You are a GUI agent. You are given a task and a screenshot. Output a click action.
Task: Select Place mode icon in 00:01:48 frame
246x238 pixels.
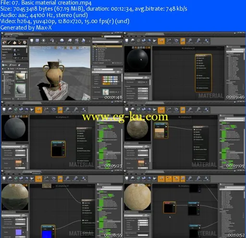click(x=4, y=42)
